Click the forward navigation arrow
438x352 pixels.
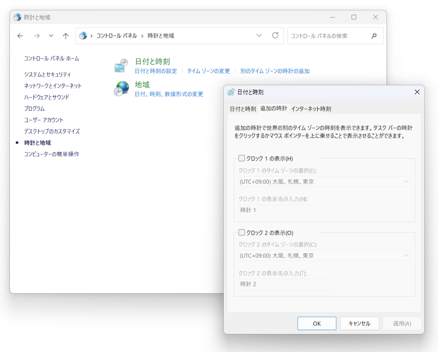pyautogui.click(x=37, y=36)
